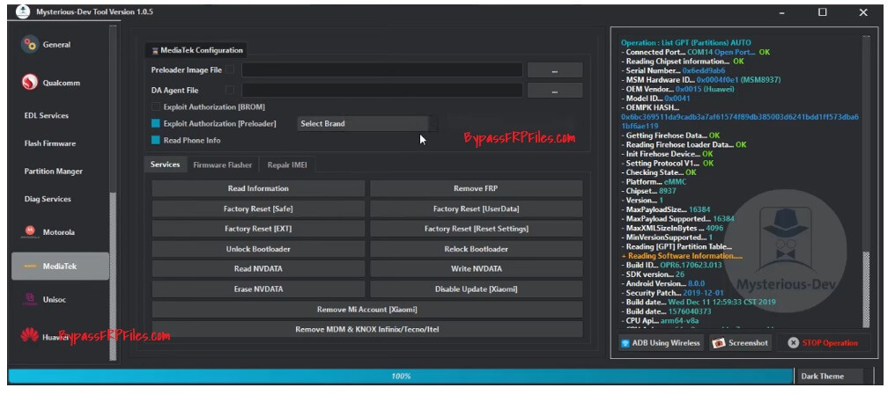Click Remove Mi Account [Xiaomi]
The width and height of the screenshot is (895, 395).
(367, 310)
